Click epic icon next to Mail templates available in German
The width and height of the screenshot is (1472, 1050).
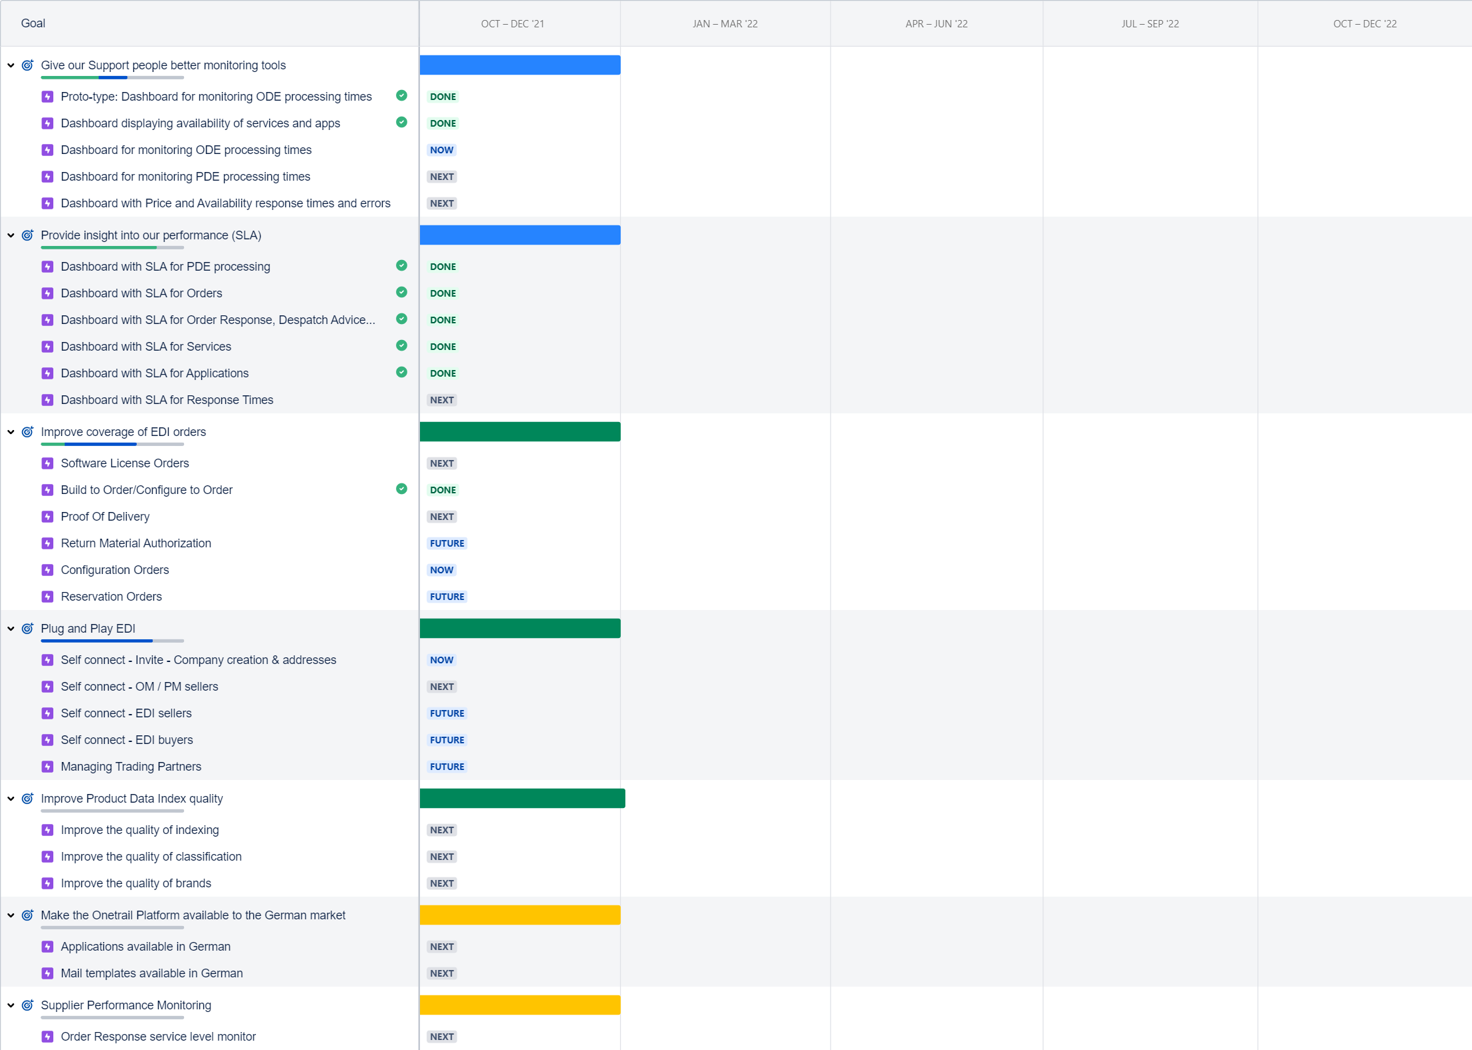tap(47, 973)
